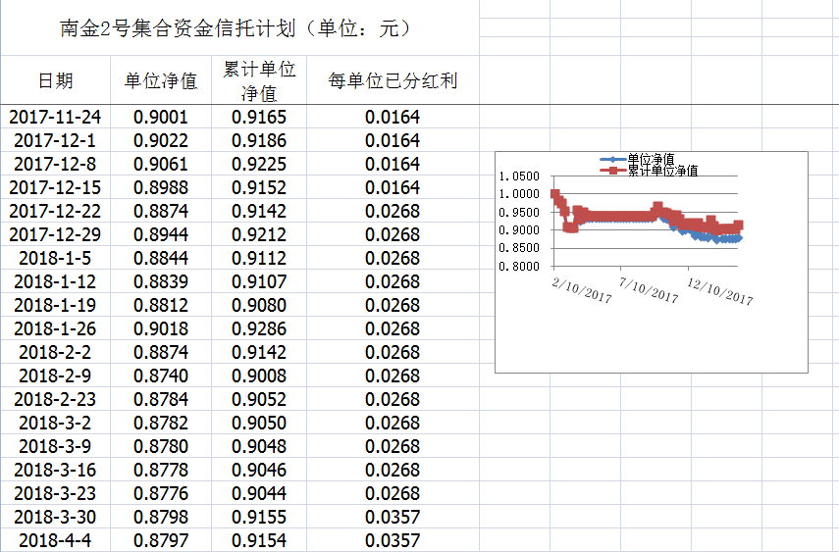The image size is (839, 552).
Task: Select the date cell 2018-4-4
Action: (56, 540)
